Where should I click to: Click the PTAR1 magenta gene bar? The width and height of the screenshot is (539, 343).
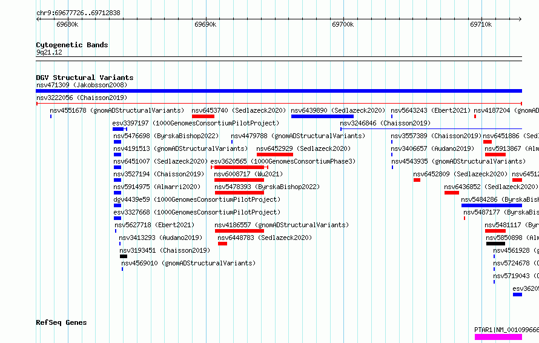(x=498, y=337)
